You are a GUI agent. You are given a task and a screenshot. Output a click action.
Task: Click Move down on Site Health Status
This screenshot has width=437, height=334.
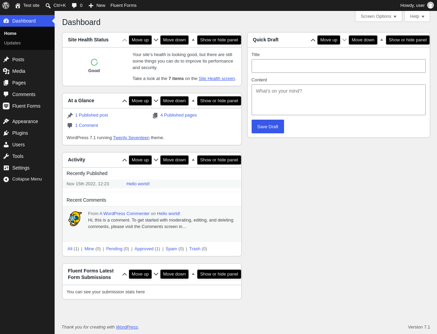pos(174,40)
